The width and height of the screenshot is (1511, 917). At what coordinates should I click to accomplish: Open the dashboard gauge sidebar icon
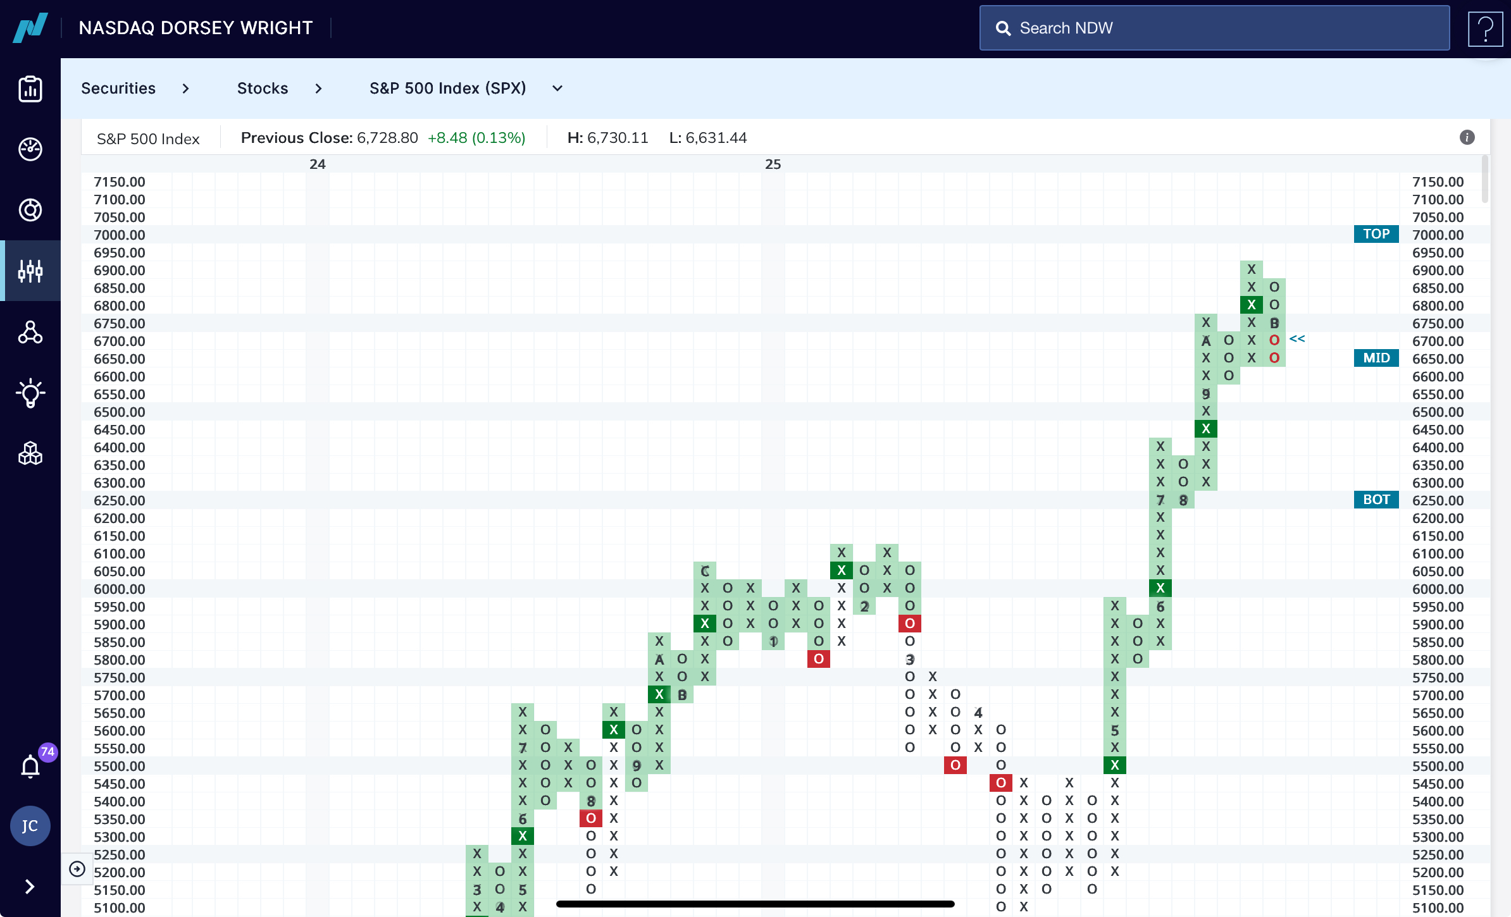point(30,149)
